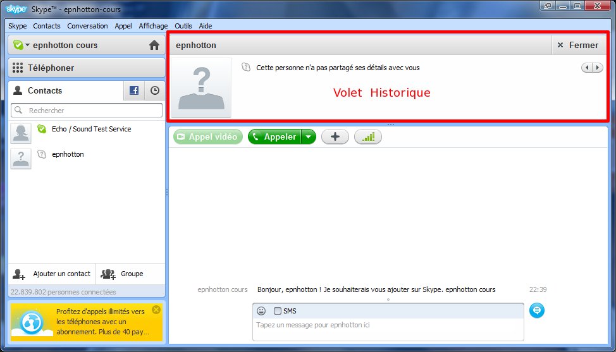
Task: Click the 22.839.802 personnes connectées status text
Action: tap(63, 292)
